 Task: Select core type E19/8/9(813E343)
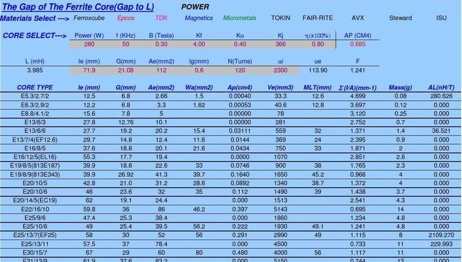(x=35, y=175)
